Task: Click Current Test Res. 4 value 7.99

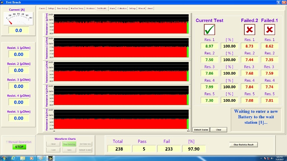Action: click(209, 87)
